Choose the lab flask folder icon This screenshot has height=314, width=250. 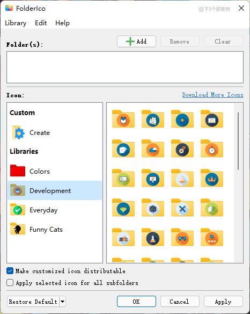pos(153,237)
